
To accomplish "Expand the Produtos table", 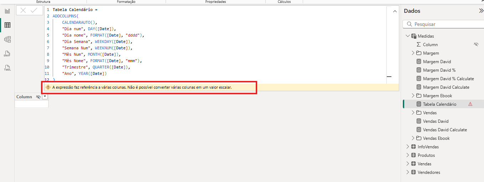I will coord(408,155).
